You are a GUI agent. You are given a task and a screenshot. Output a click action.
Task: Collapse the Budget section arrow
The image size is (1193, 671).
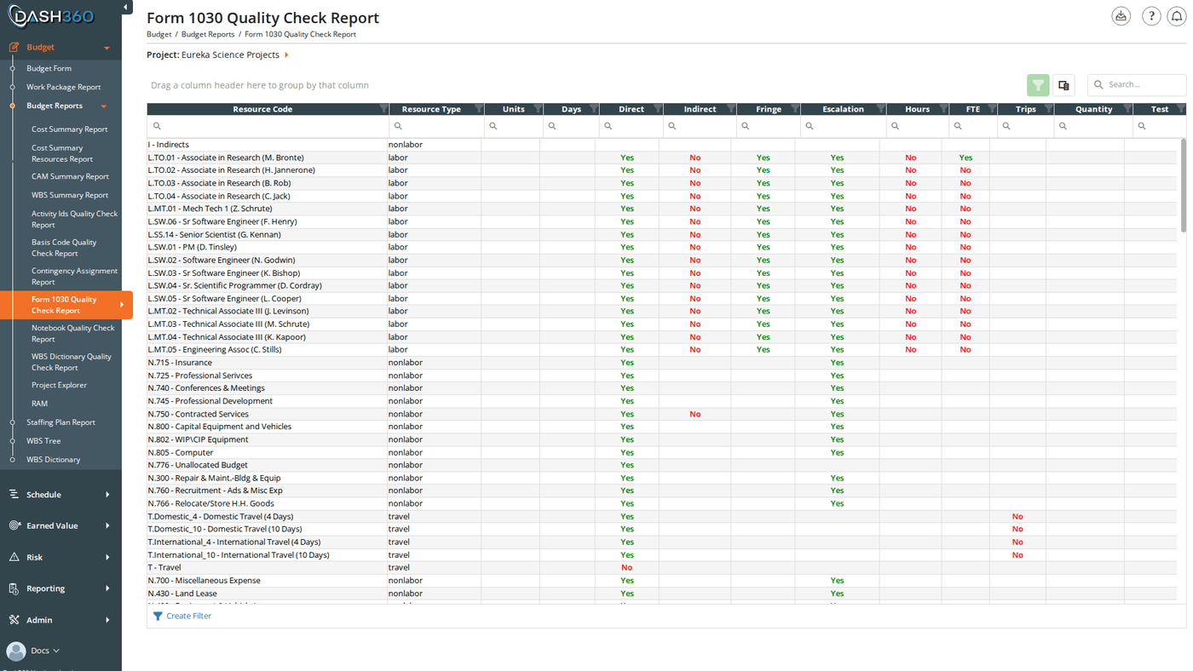pos(107,48)
